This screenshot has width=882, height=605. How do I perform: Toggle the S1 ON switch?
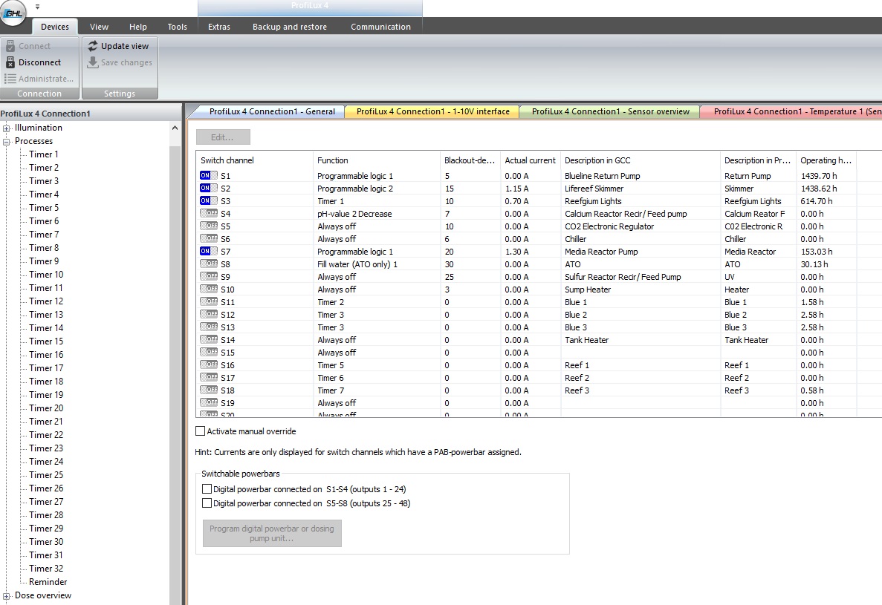(x=209, y=175)
